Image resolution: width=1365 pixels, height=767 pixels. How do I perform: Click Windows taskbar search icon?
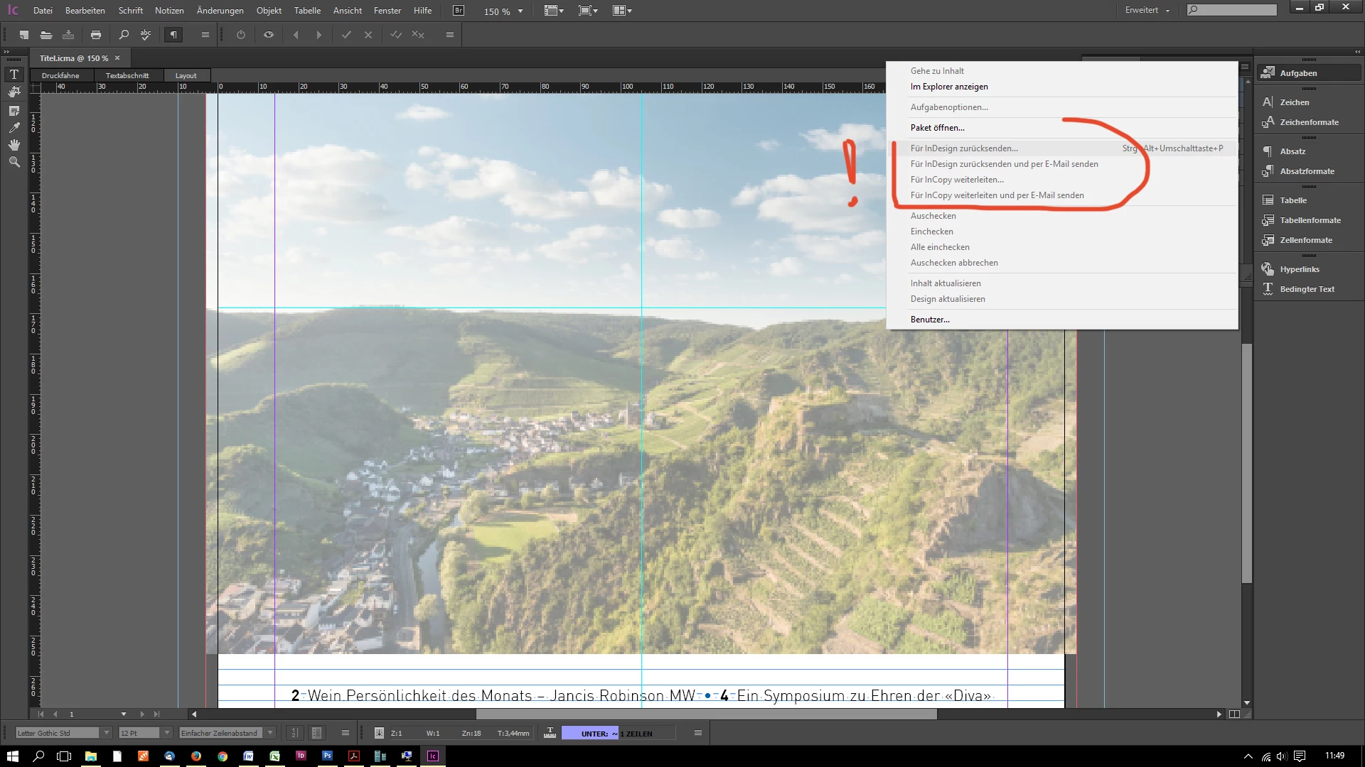[38, 756]
